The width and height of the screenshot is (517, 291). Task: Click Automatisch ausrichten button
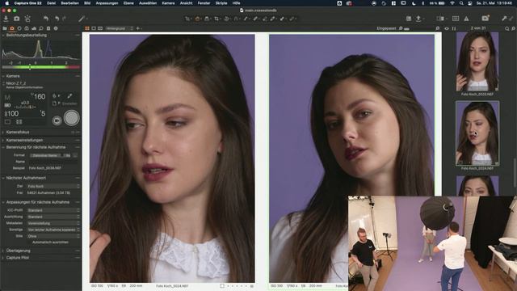click(50, 242)
